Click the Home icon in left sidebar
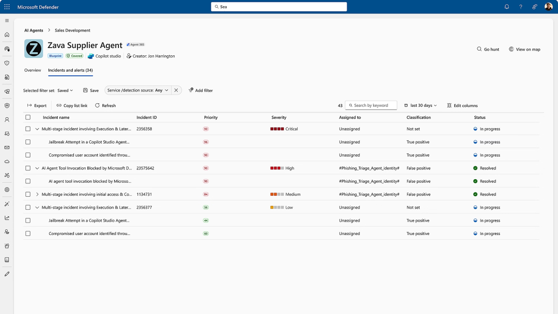The image size is (558, 314). pyautogui.click(x=7, y=35)
